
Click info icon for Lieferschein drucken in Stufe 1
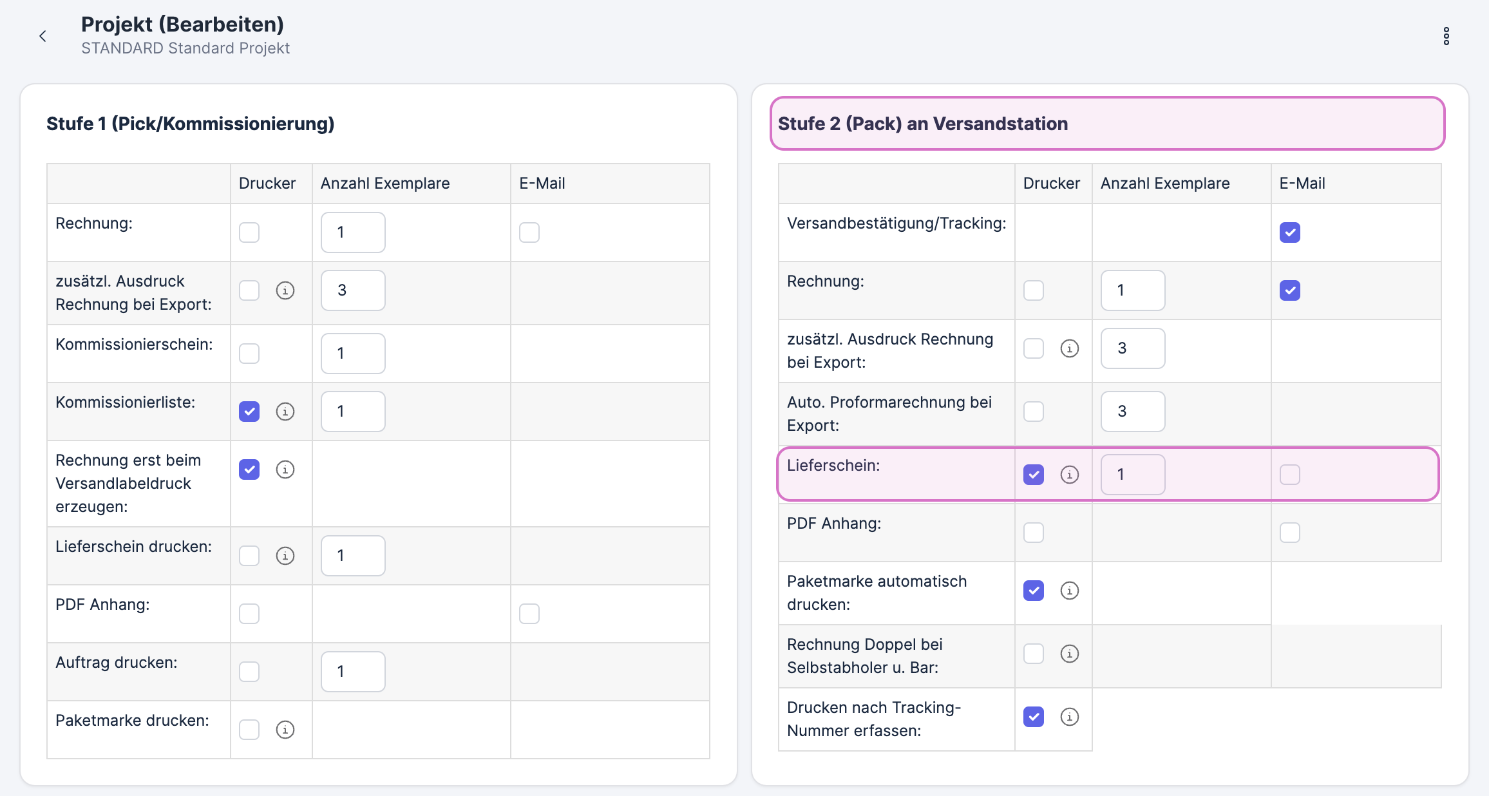coord(285,556)
